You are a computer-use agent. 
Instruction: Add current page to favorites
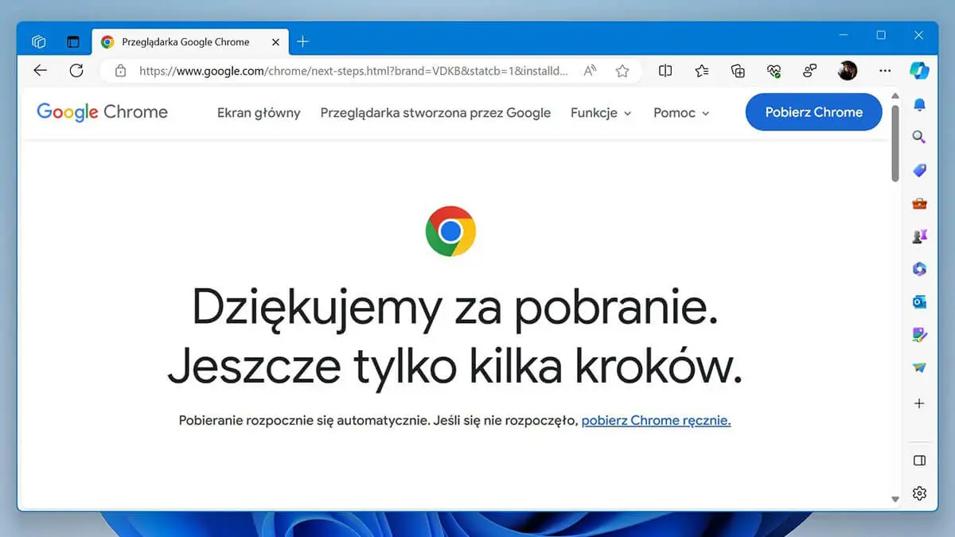tap(622, 71)
